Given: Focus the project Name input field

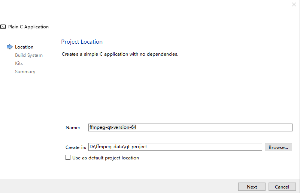Looking at the screenshot, I should [x=190, y=127].
